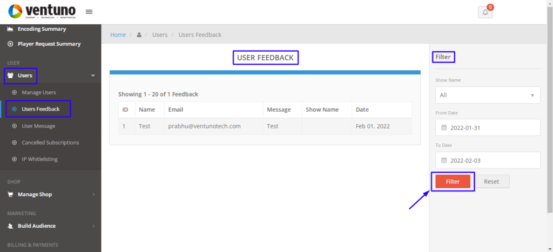Image resolution: width=553 pixels, height=252 pixels.
Task: Click the Manage Shop cart icon
Action: pyautogui.click(x=10, y=195)
